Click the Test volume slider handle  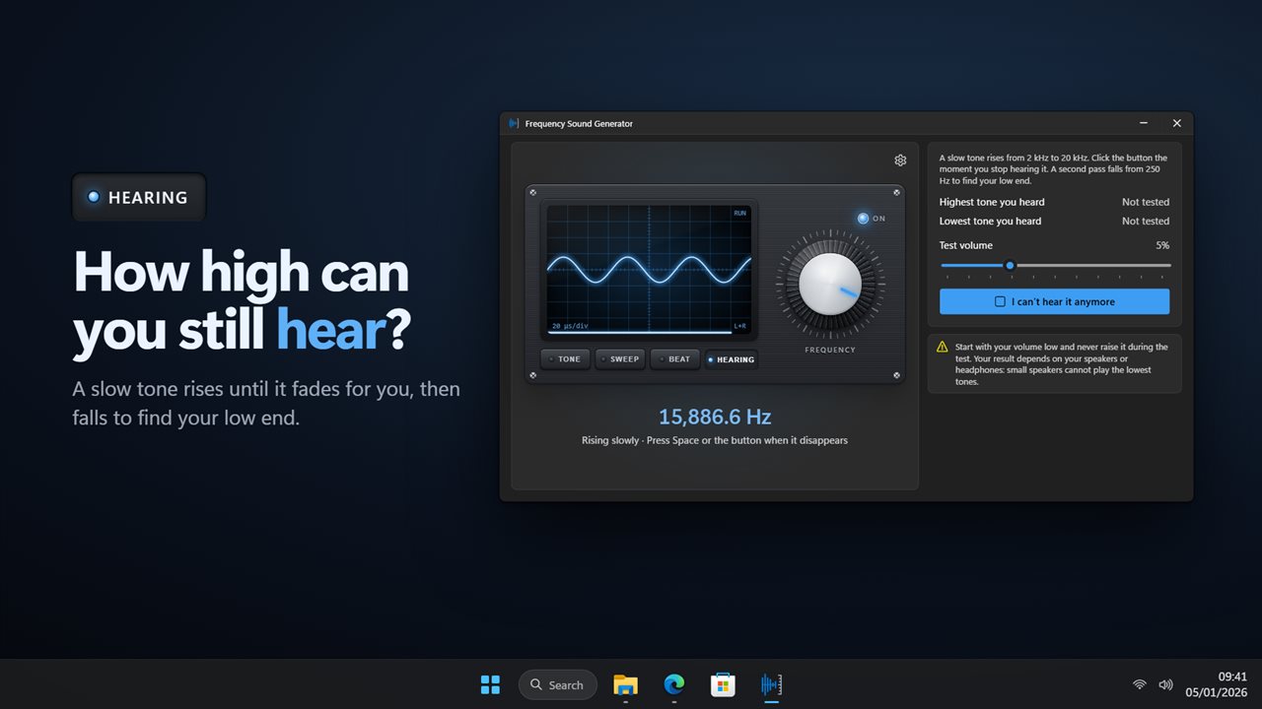coord(1010,265)
